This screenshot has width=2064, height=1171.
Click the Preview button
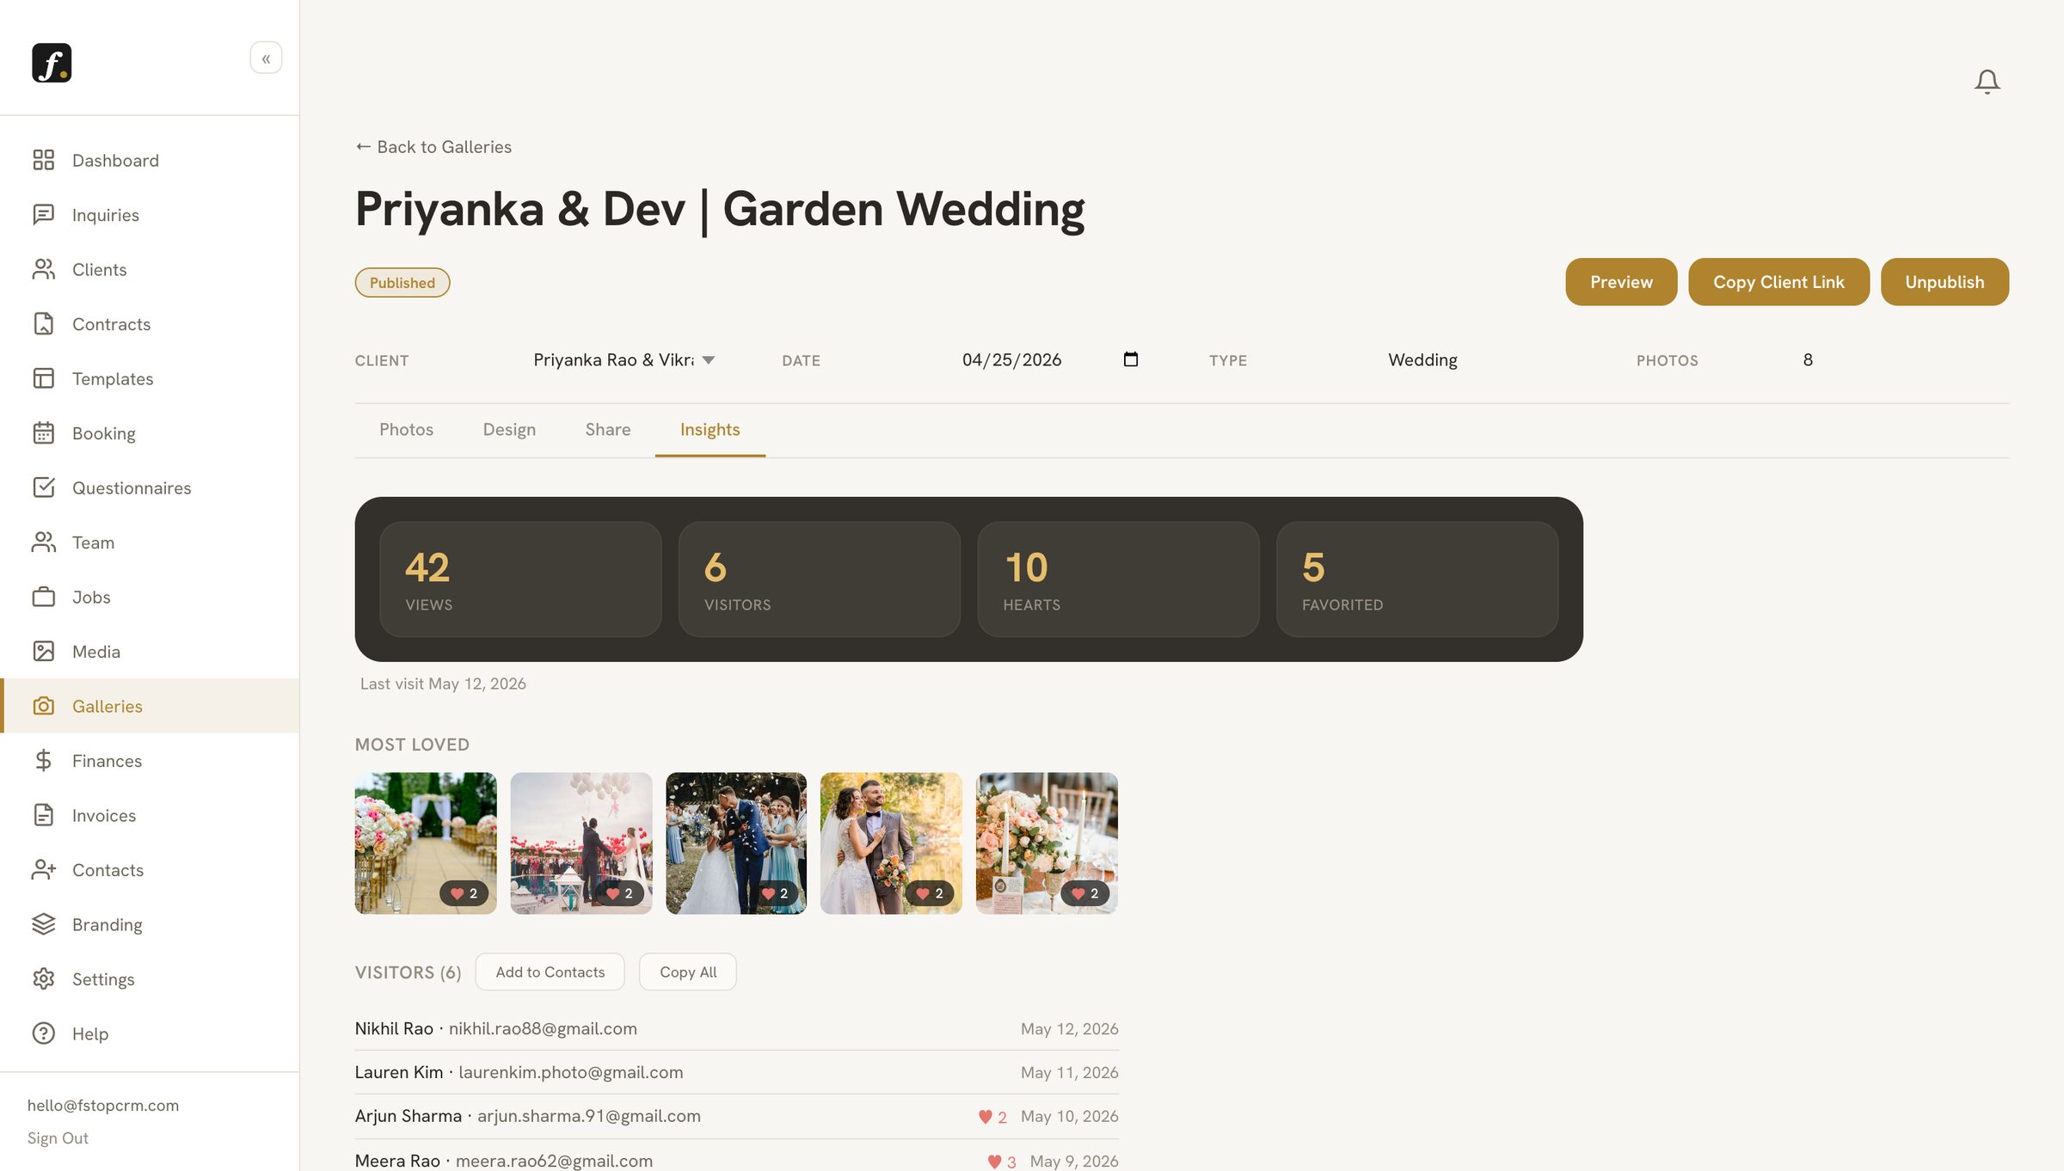[x=1621, y=282]
